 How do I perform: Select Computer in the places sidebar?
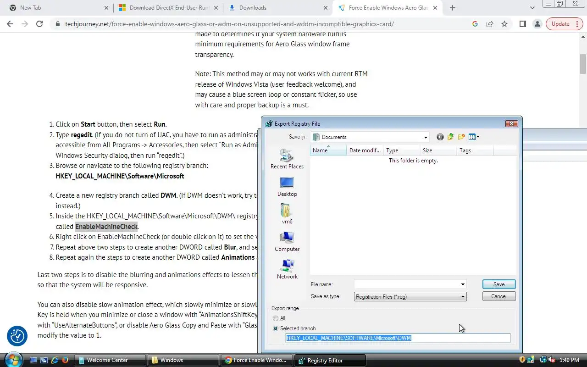point(287,242)
